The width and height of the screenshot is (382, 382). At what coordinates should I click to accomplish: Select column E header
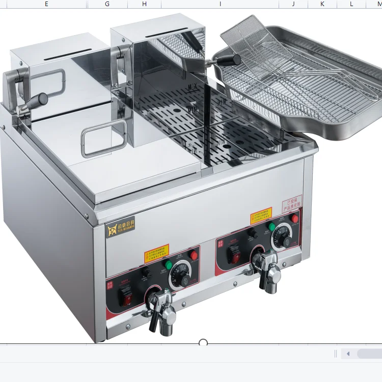[x=46, y=4]
